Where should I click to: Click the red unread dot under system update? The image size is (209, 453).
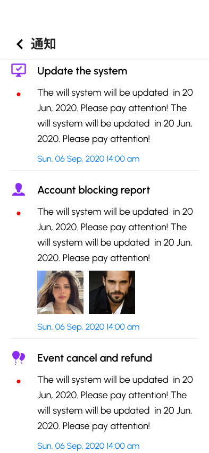point(19,94)
